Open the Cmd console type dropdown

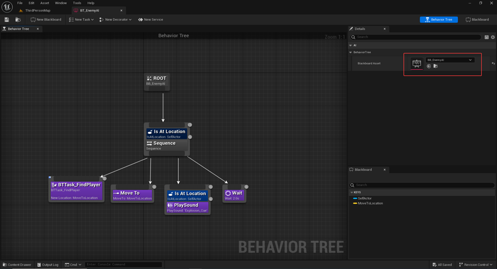[x=73, y=265]
